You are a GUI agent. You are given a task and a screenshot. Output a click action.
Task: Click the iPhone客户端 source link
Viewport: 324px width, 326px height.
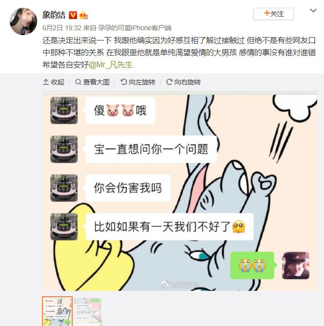135,28
